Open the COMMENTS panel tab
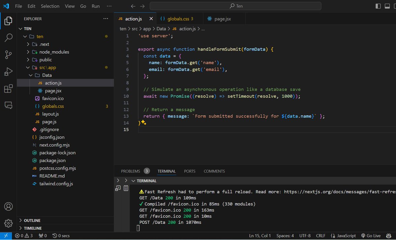Image resolution: width=396 pixels, height=240 pixels. 214,171
